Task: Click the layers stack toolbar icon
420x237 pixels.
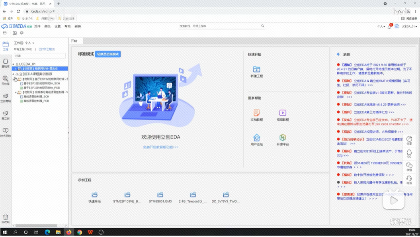Action: [21, 33]
